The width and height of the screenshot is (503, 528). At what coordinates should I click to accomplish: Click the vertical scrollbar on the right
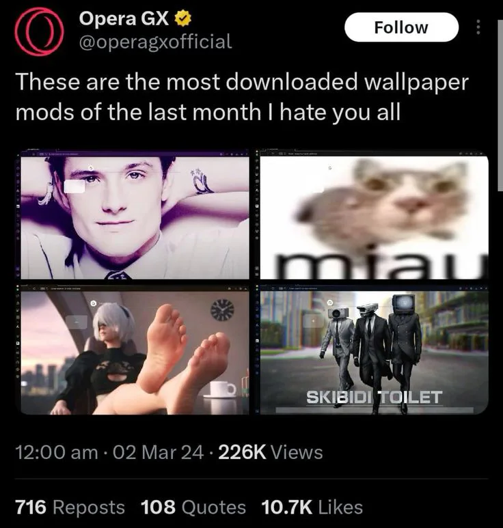[500, 105]
